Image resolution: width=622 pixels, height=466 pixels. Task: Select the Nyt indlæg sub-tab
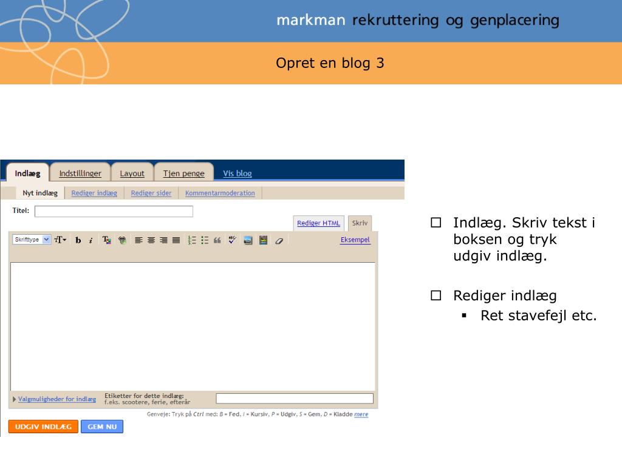[x=40, y=193]
